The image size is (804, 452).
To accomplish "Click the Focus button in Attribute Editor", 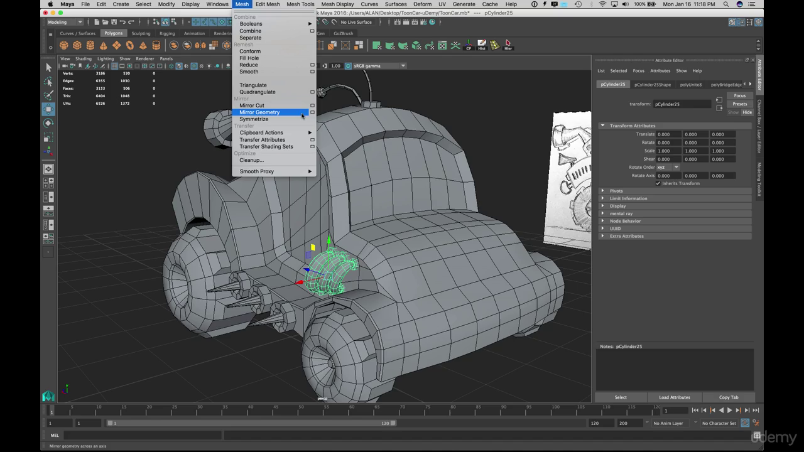I will pyautogui.click(x=740, y=96).
